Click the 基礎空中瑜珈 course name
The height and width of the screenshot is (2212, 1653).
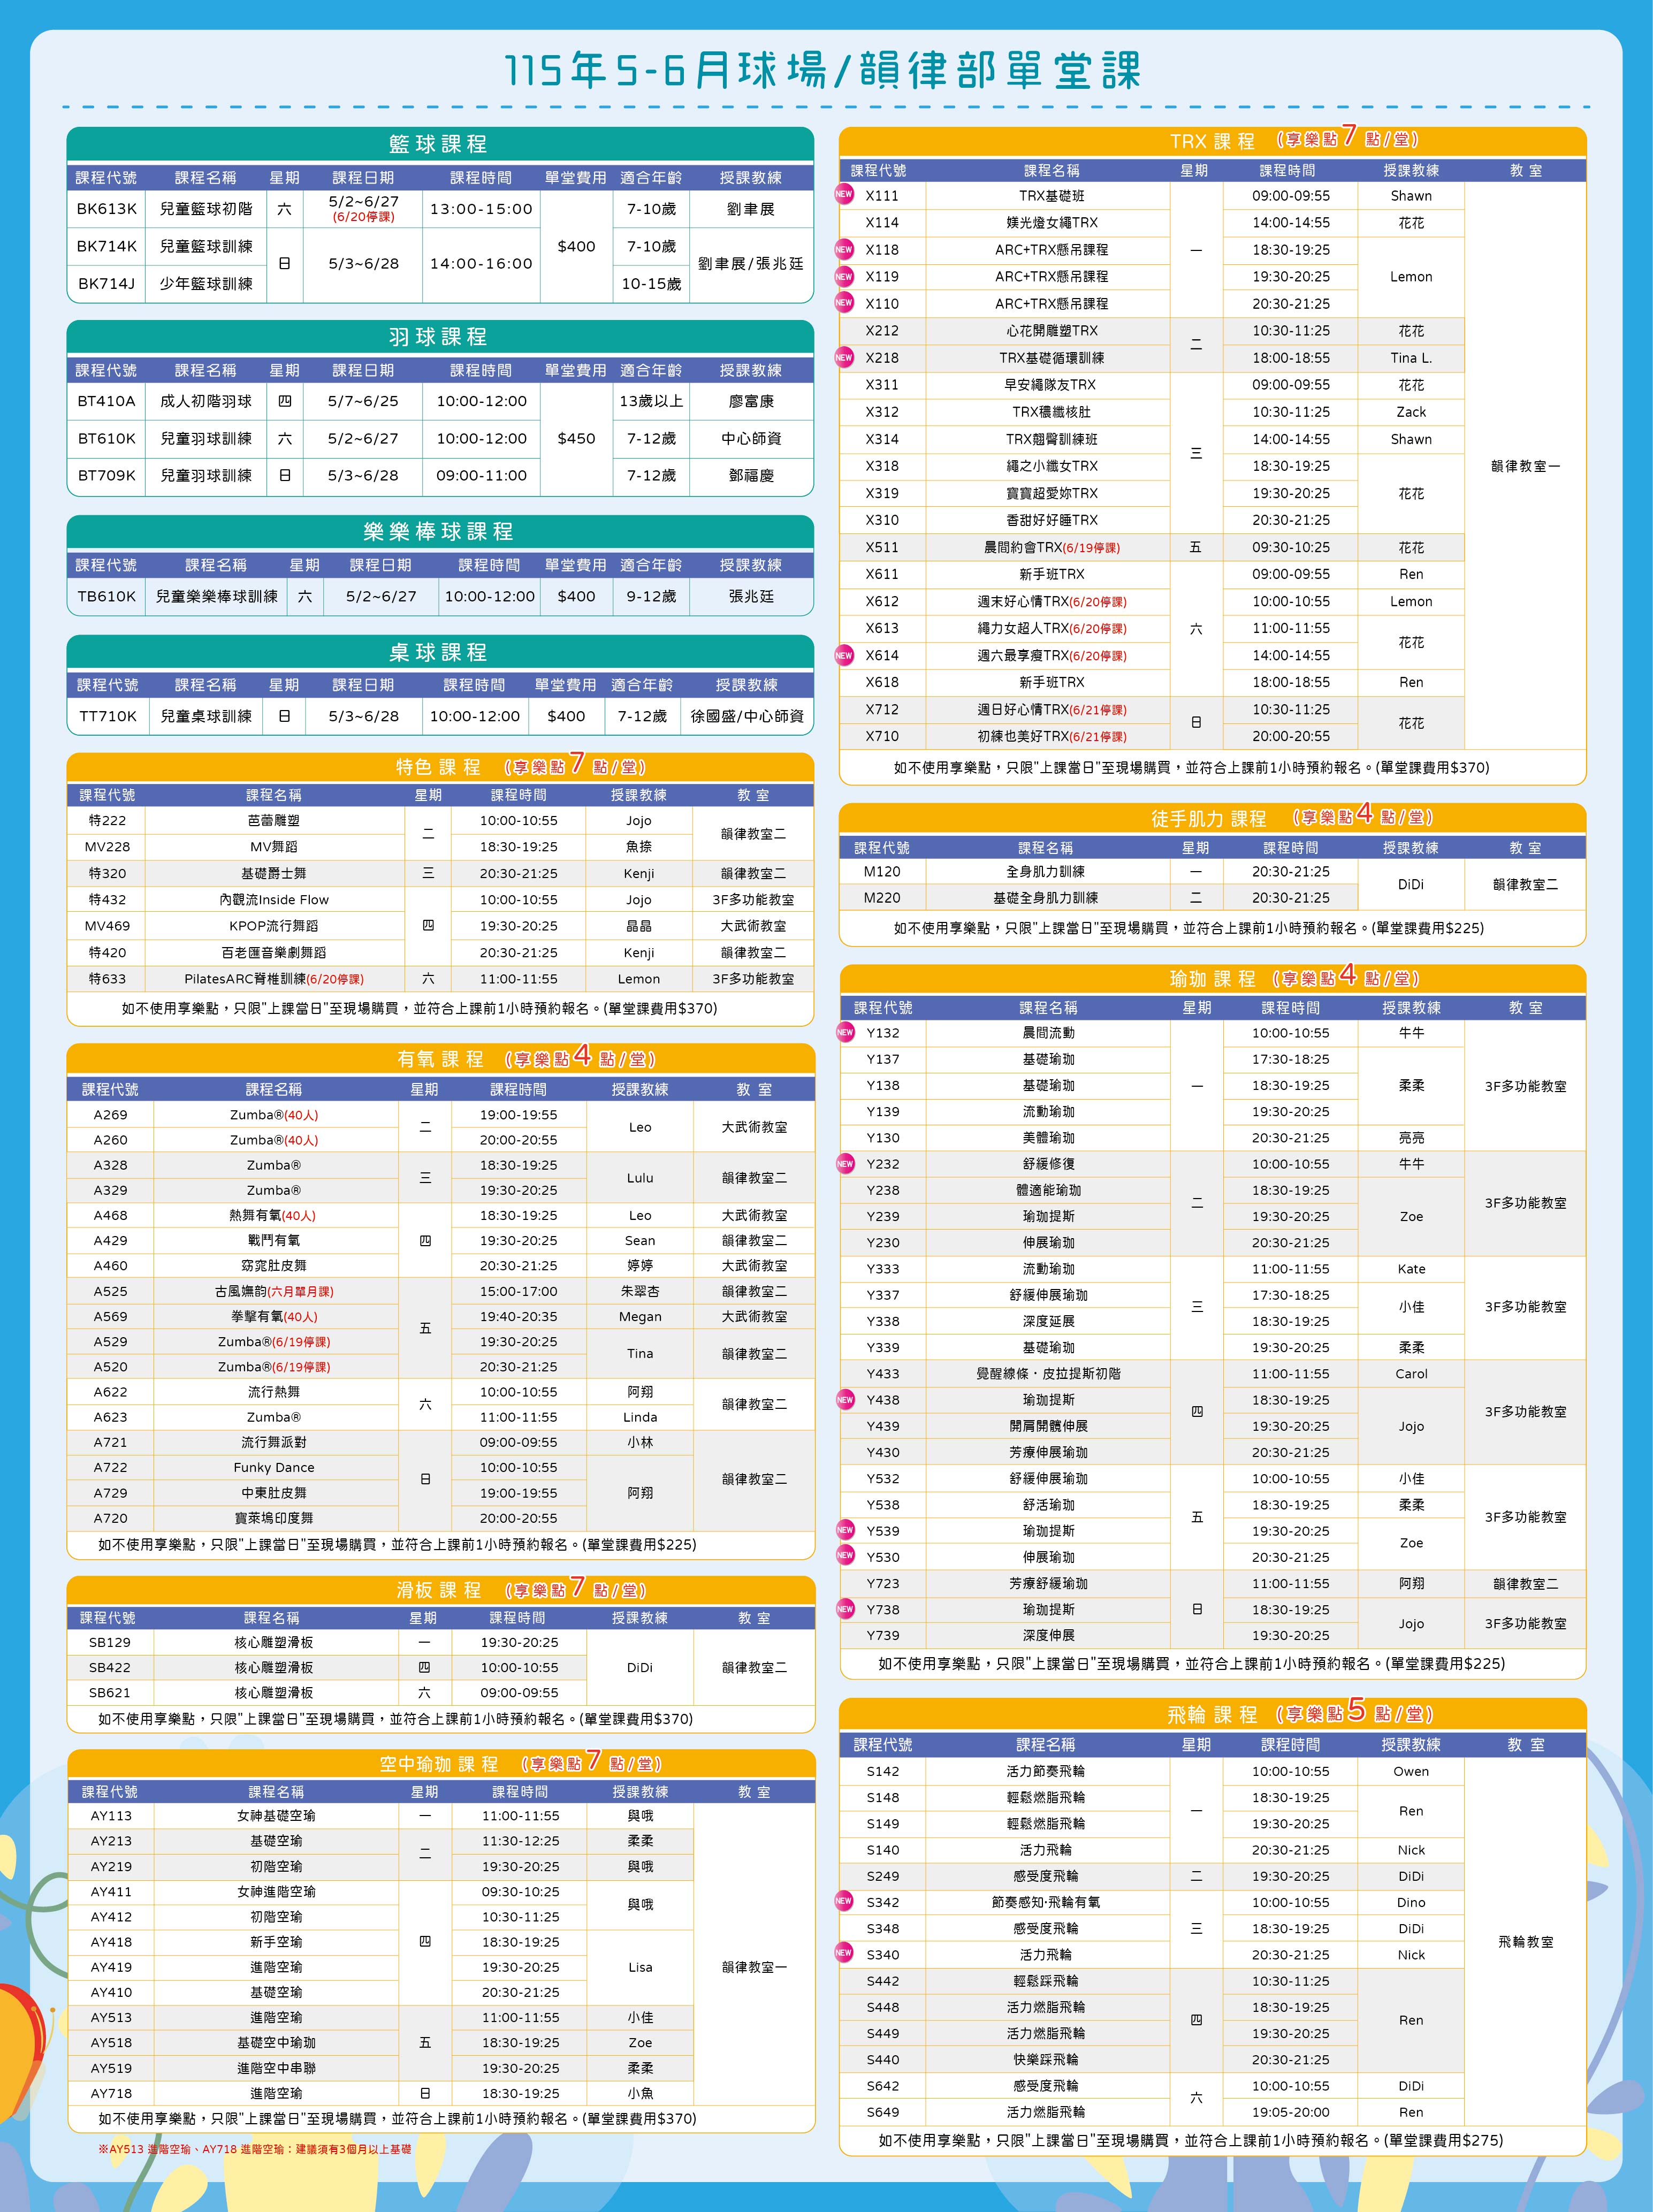[x=276, y=2042]
